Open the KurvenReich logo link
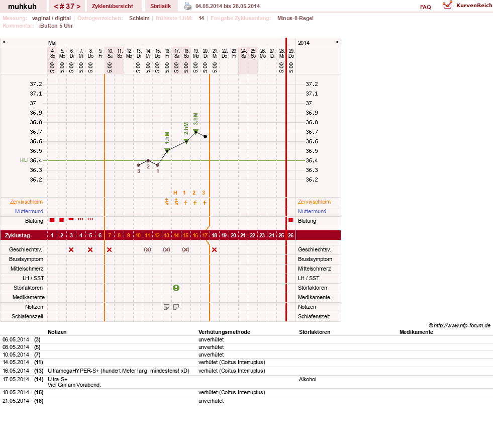 pyautogui.click(x=467, y=6)
